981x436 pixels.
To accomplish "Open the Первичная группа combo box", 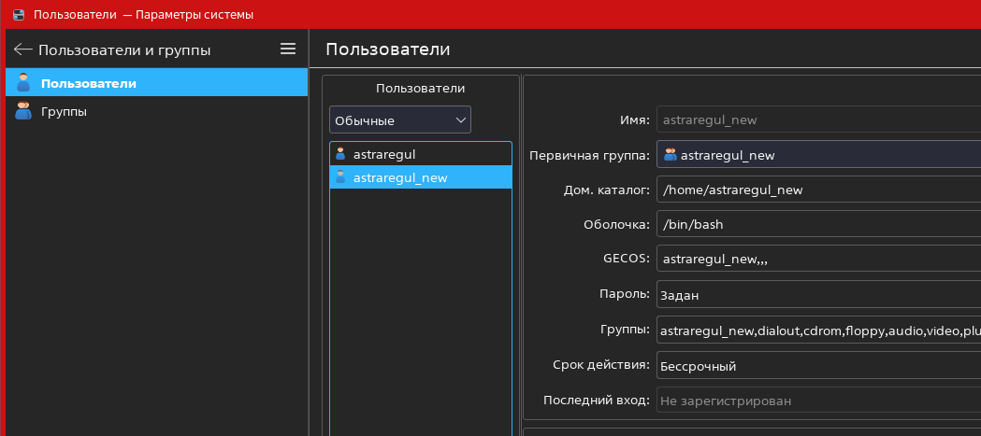I will tap(818, 155).
